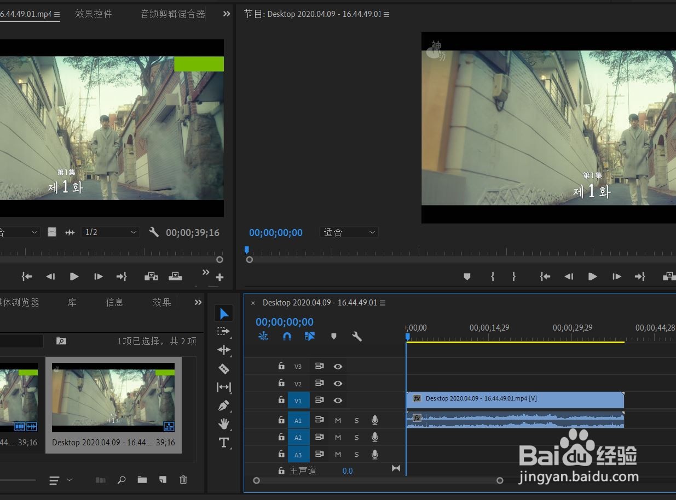Mark Out in program monitor
Image resolution: width=676 pixels, height=500 pixels.
coord(514,277)
